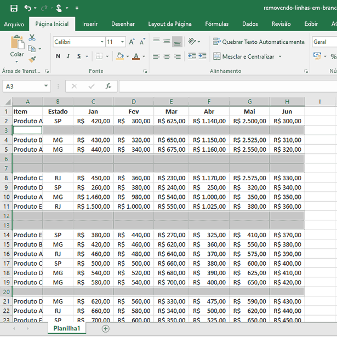
Task: Click the Colar paste icon
Action: tap(17, 42)
